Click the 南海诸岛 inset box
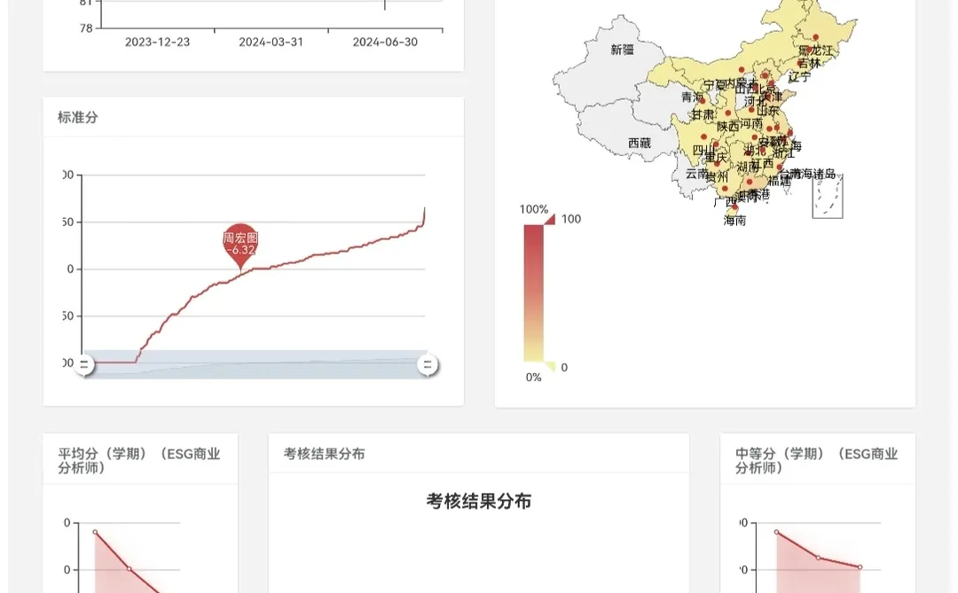This screenshot has width=958, height=593. click(x=828, y=197)
